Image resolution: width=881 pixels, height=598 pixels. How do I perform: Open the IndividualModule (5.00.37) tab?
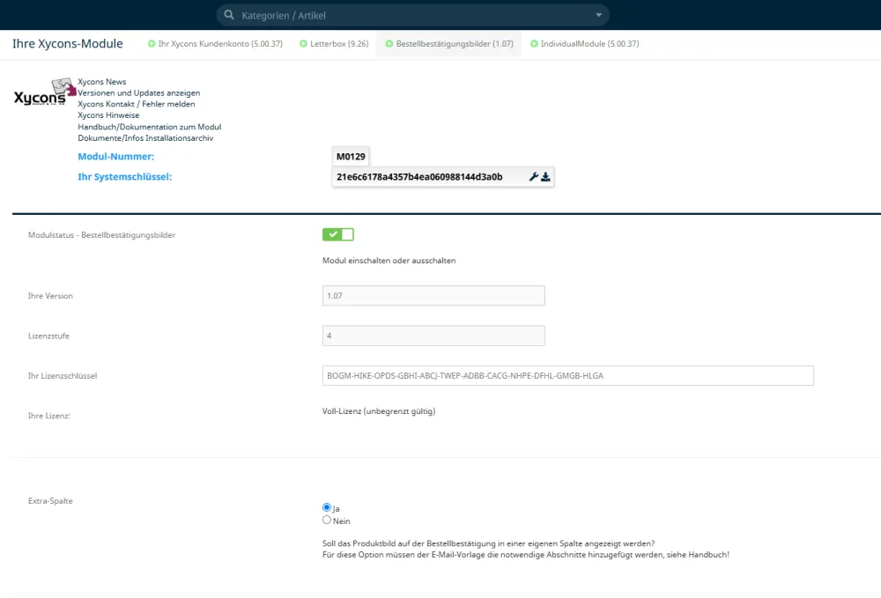(x=584, y=44)
